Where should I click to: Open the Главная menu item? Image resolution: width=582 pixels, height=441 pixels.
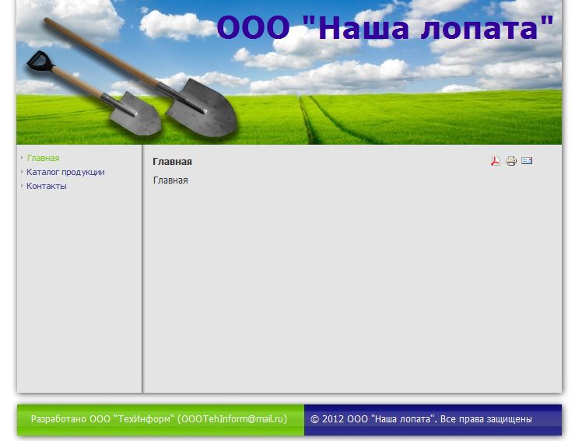click(43, 158)
